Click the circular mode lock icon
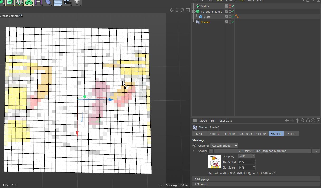The image size is (321, 188). pos(313,121)
